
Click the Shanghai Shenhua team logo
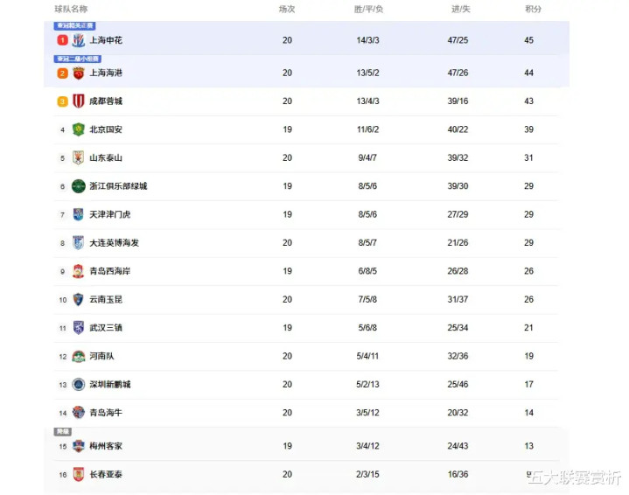click(78, 40)
